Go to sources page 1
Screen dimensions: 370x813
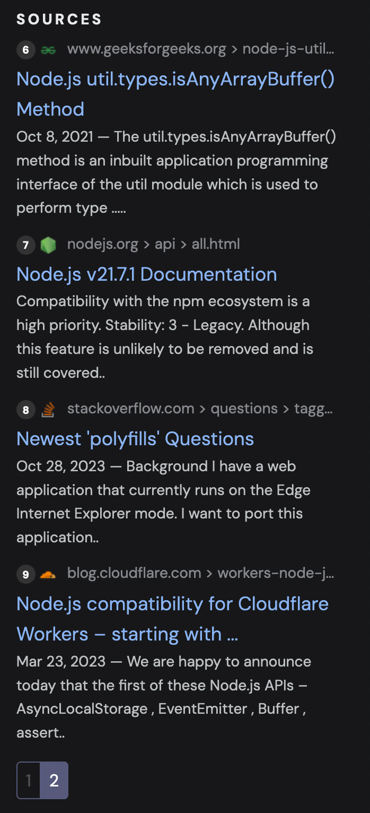29,780
